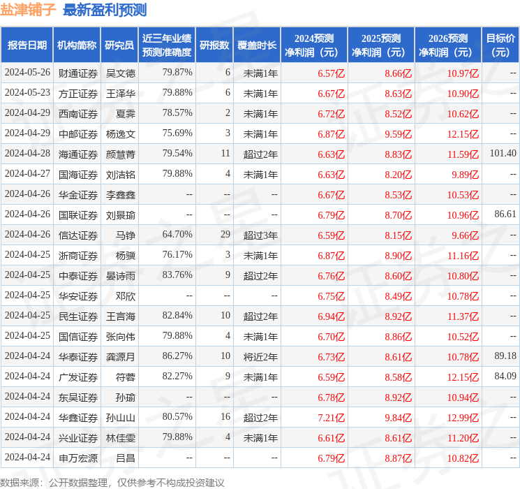Screen dimensions: 520x489
Task: Click 华鑫证券 2024 forecast 7.21亿
Action: tap(331, 417)
